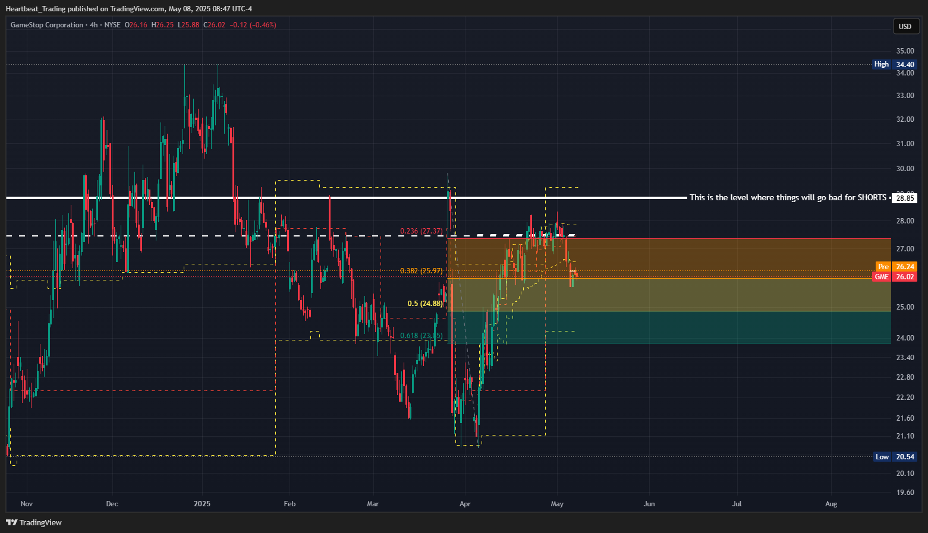Click the Mar label on time axis
Screen dimensions: 928x533
click(373, 504)
